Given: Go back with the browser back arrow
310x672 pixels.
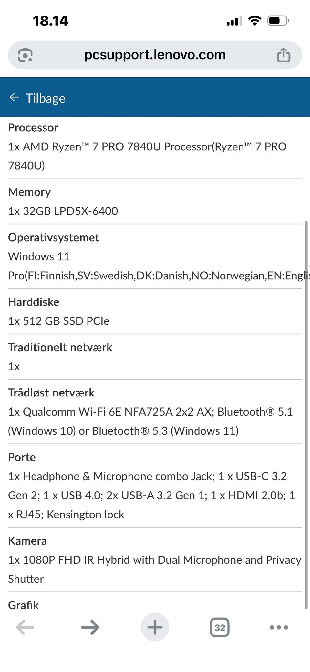Looking at the screenshot, I should [25, 627].
